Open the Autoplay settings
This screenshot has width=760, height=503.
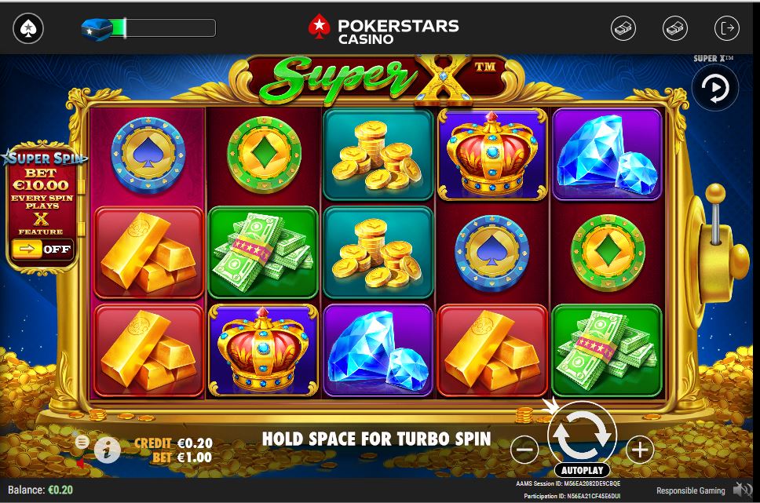tap(582, 470)
